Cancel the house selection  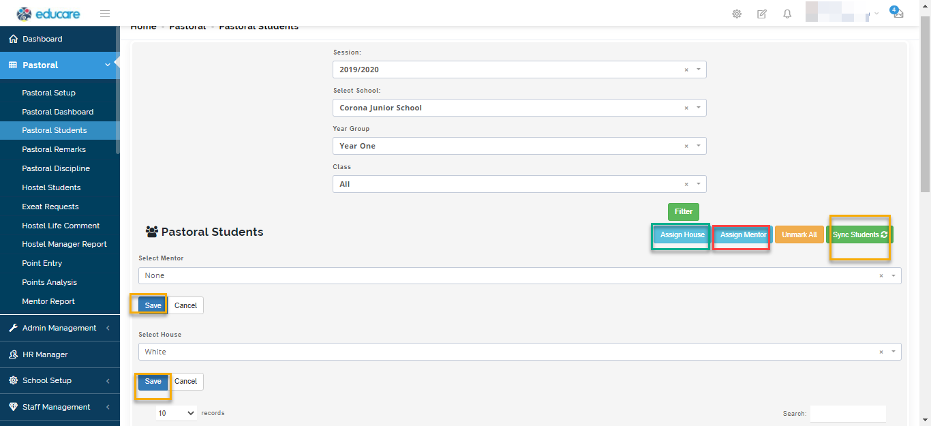tap(185, 381)
